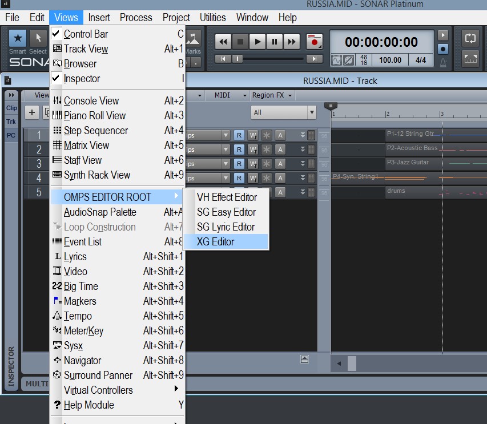Open Tempo view
487x424 pixels.
point(118,316)
